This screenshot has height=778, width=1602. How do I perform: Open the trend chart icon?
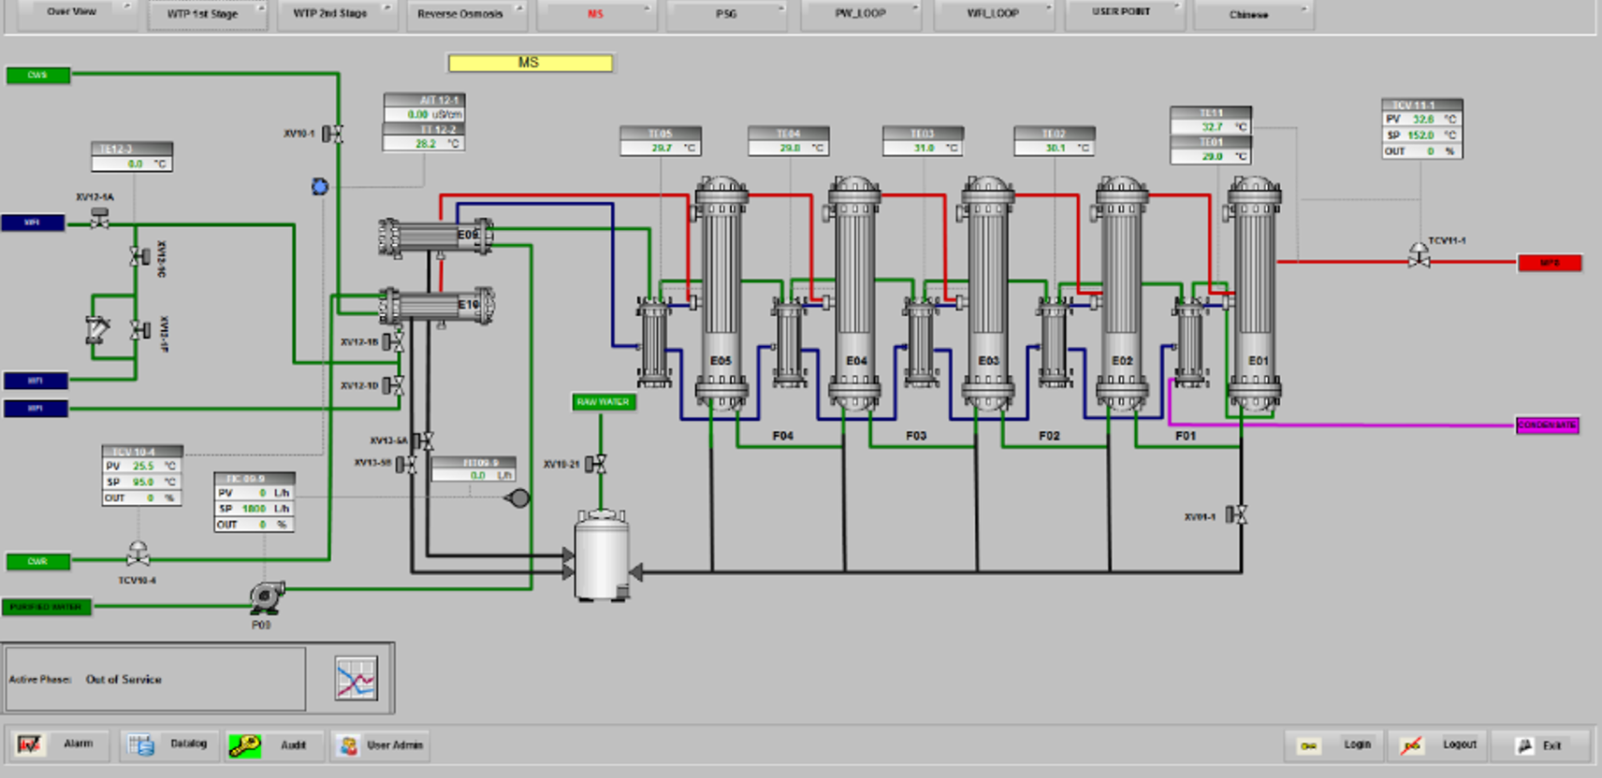[356, 679]
